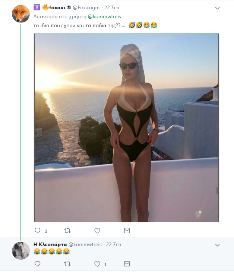Open the @Foxakigm handle

(x=86, y=7)
